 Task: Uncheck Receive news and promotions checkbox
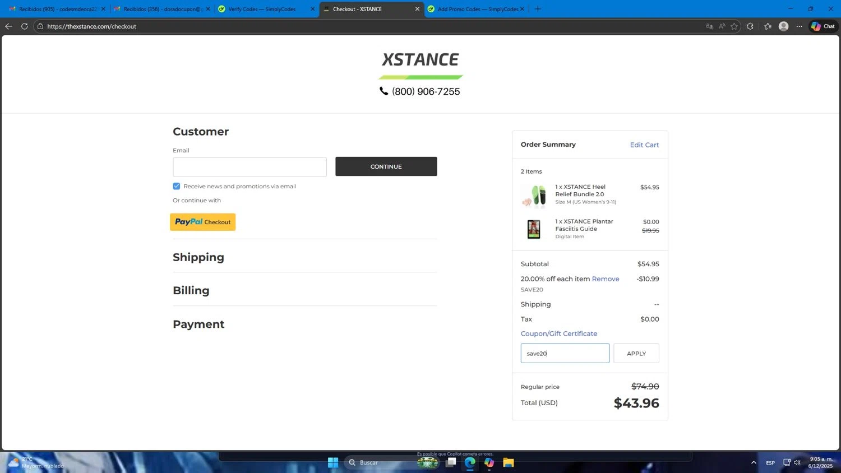[x=177, y=186]
